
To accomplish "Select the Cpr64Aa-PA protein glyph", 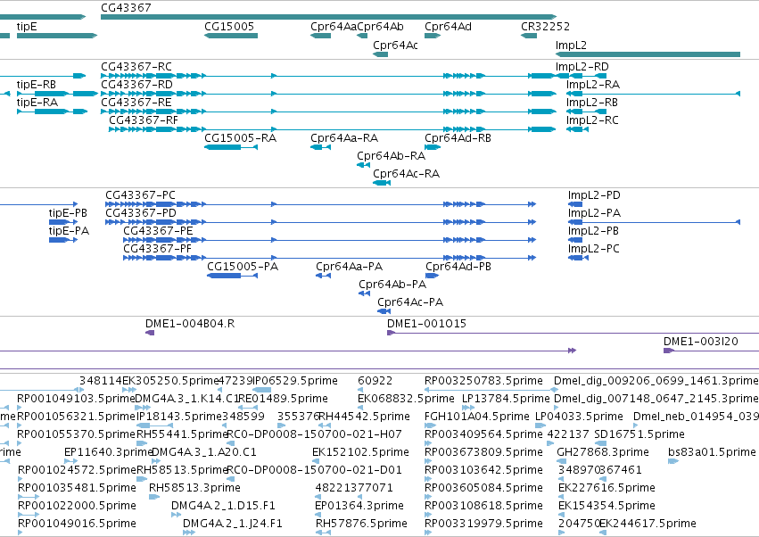I will [324, 276].
